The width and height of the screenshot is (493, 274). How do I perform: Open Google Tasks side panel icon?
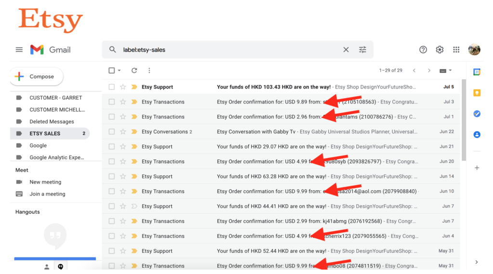coord(477,114)
